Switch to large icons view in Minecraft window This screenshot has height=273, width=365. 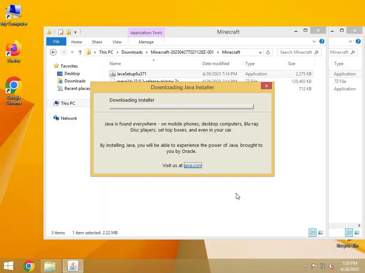[320, 232]
